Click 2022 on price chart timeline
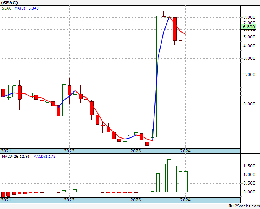The width and height of the screenshot is (260, 209). pyautogui.click(x=69, y=151)
